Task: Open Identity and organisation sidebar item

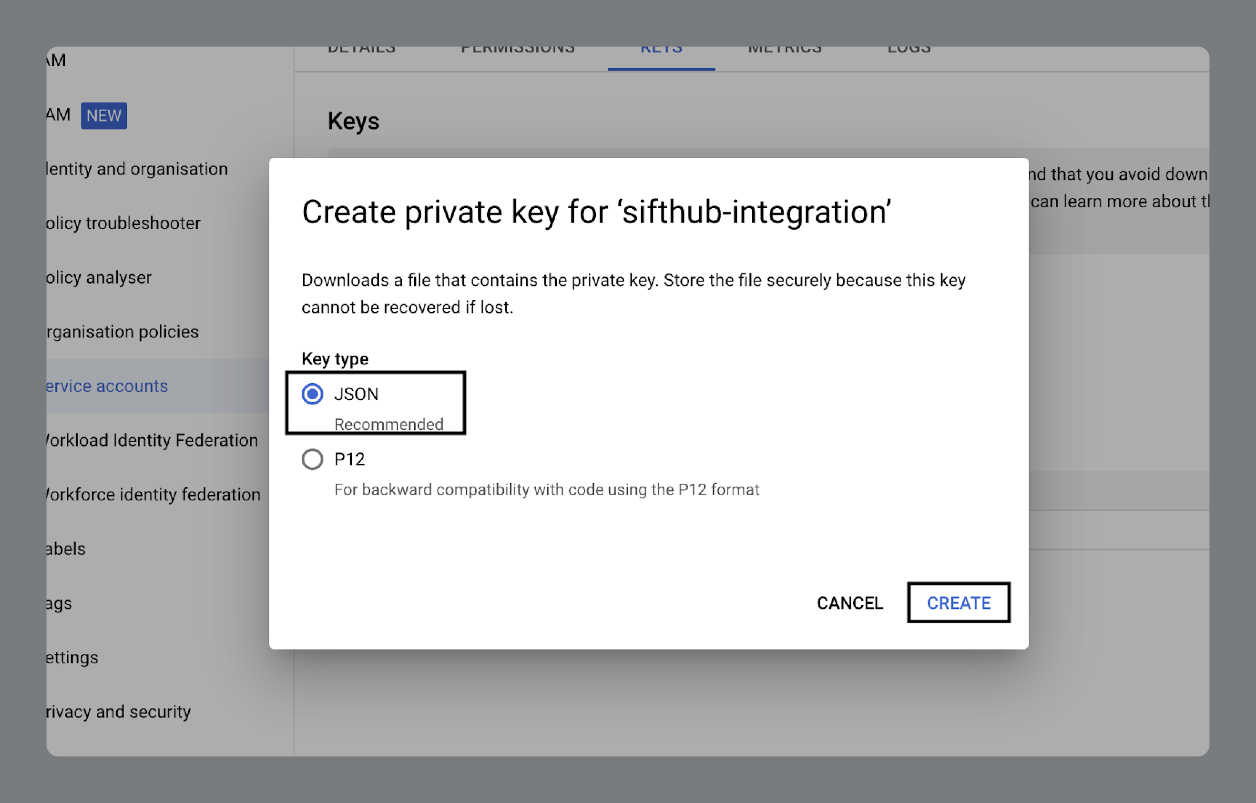Action: pos(137,169)
